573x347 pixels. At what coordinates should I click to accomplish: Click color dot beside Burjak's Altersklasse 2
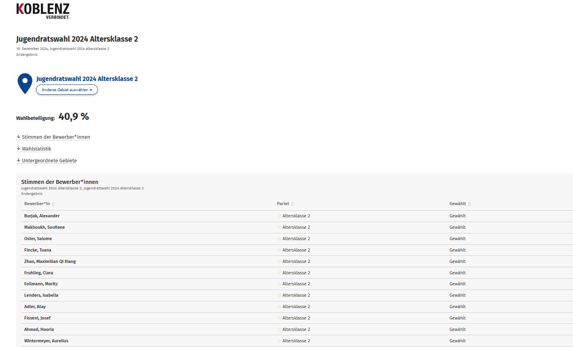coord(279,216)
